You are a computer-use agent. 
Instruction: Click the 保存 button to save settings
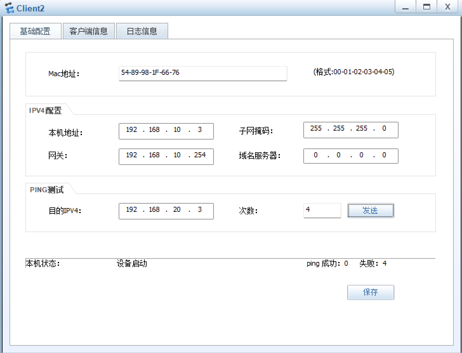coord(370,292)
